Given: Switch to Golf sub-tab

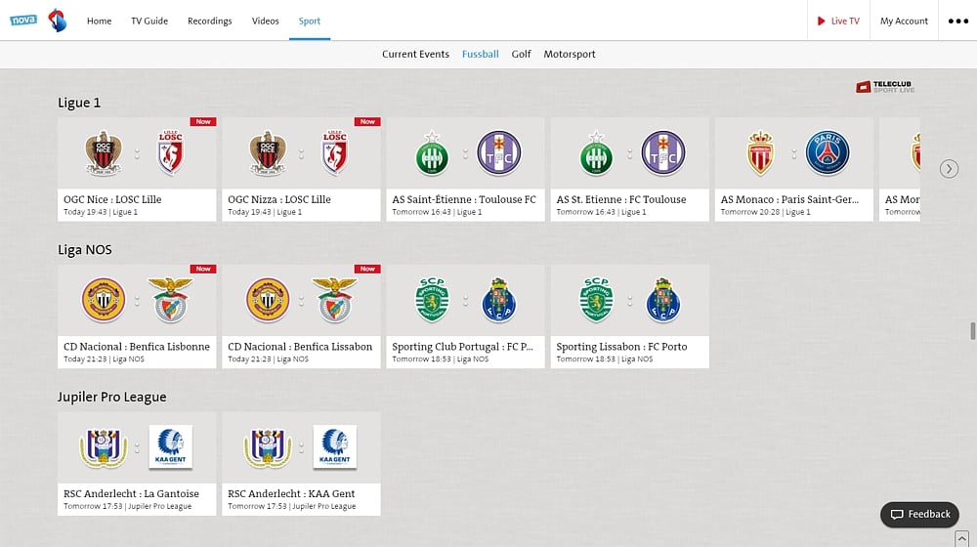Looking at the screenshot, I should pyautogui.click(x=521, y=54).
